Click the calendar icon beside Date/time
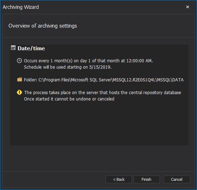 (13, 48)
